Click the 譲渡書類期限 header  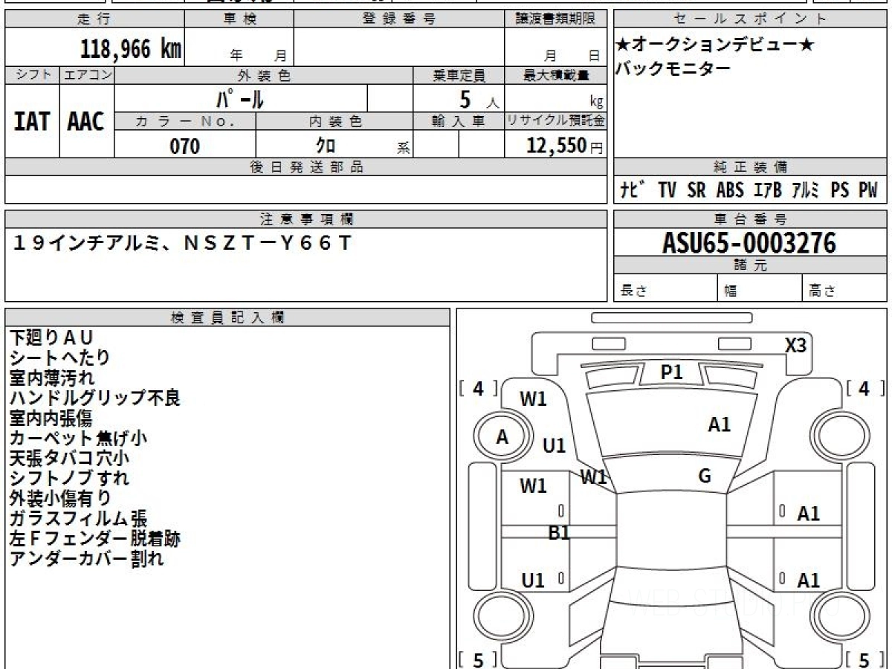point(556,19)
